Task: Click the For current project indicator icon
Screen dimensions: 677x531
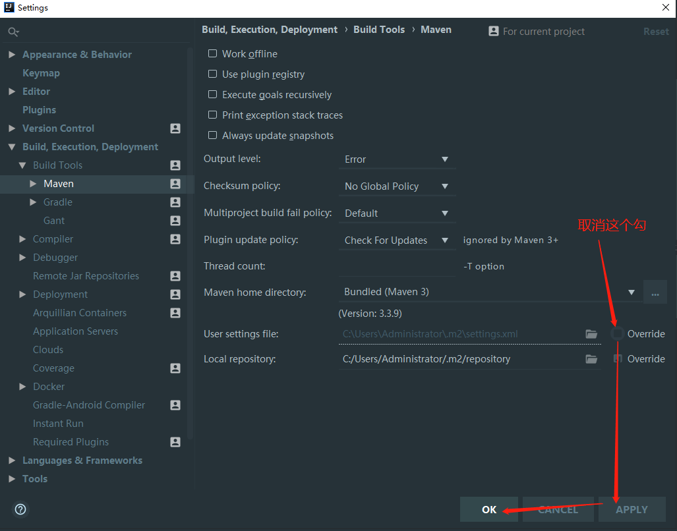Action: 493,31
